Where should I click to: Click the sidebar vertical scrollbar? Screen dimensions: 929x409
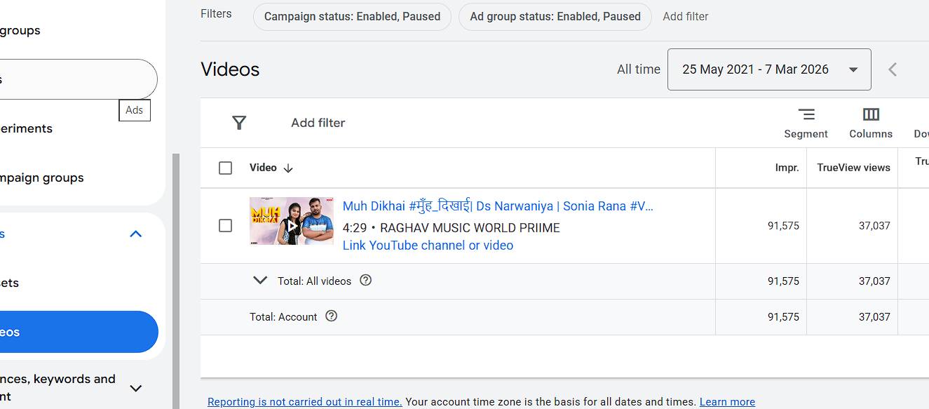click(176, 281)
